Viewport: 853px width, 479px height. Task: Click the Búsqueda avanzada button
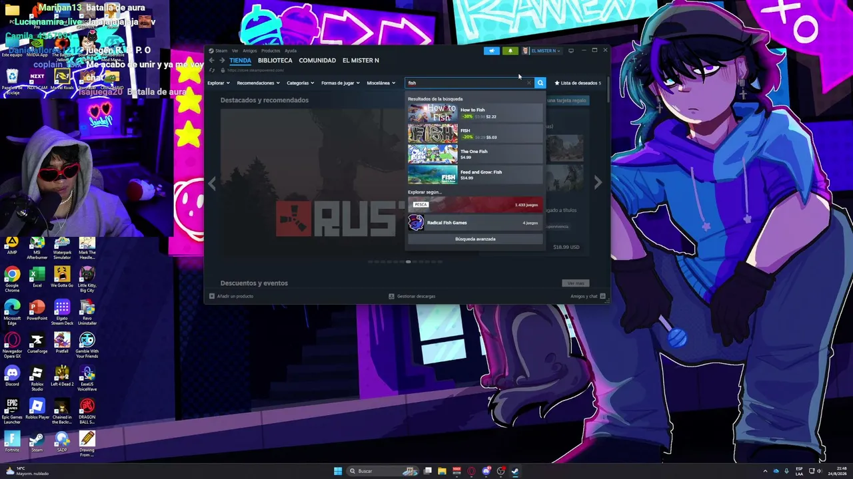tap(475, 239)
